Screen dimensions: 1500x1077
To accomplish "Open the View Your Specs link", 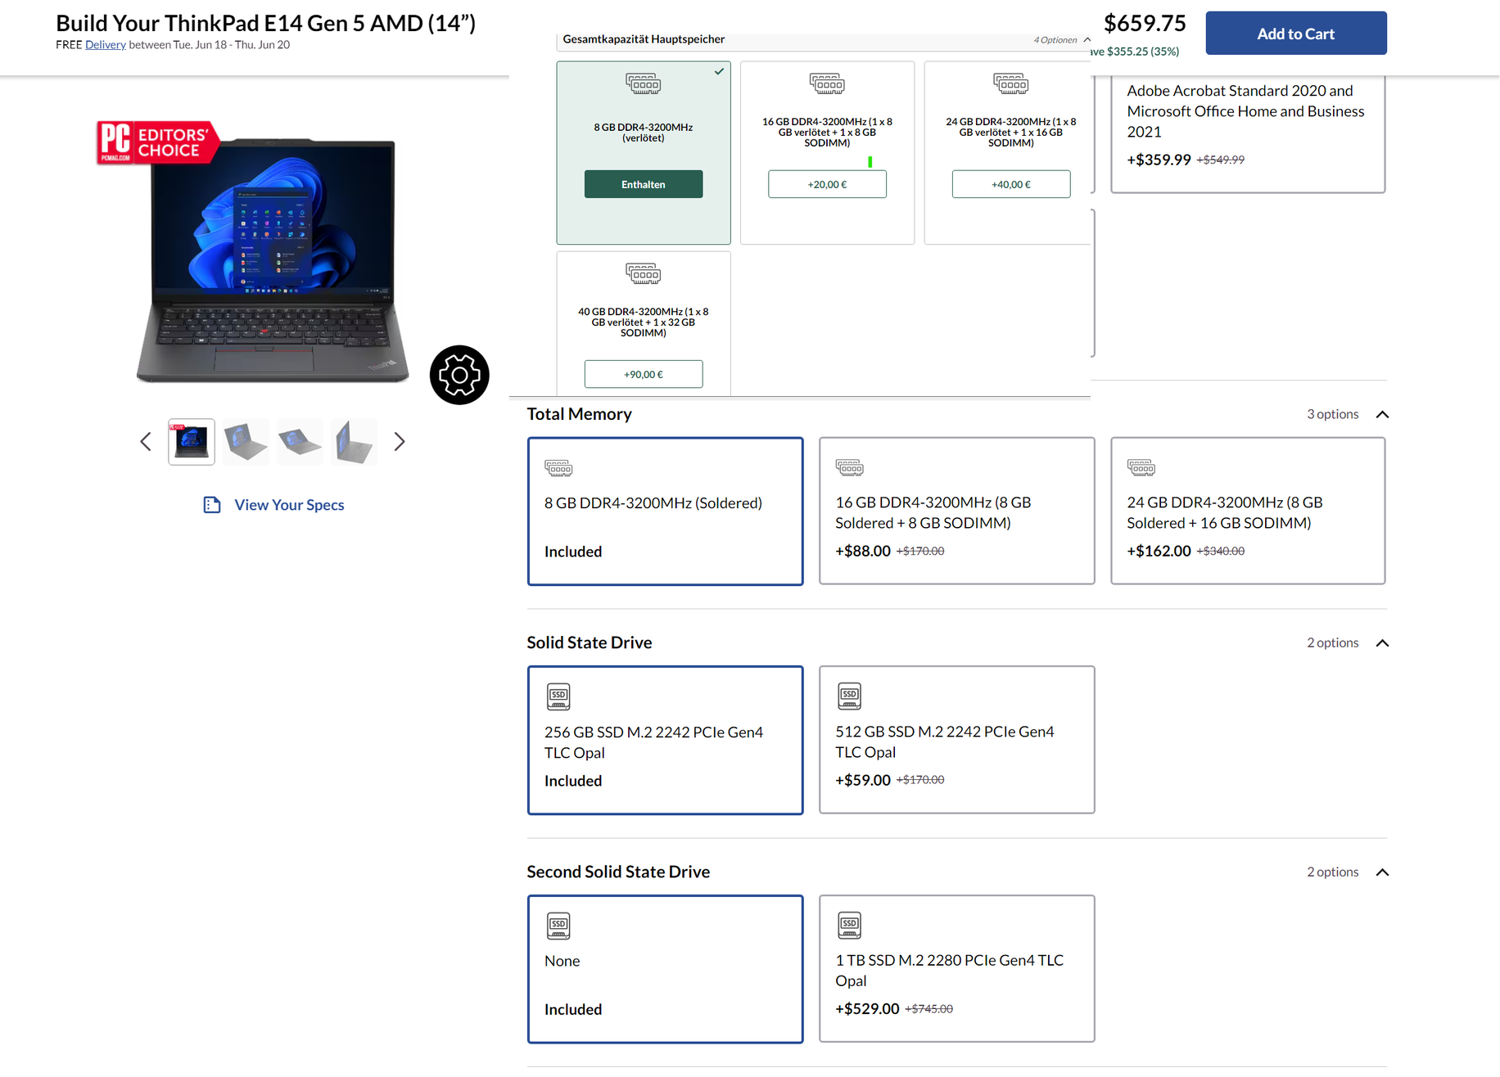I will coord(289,505).
